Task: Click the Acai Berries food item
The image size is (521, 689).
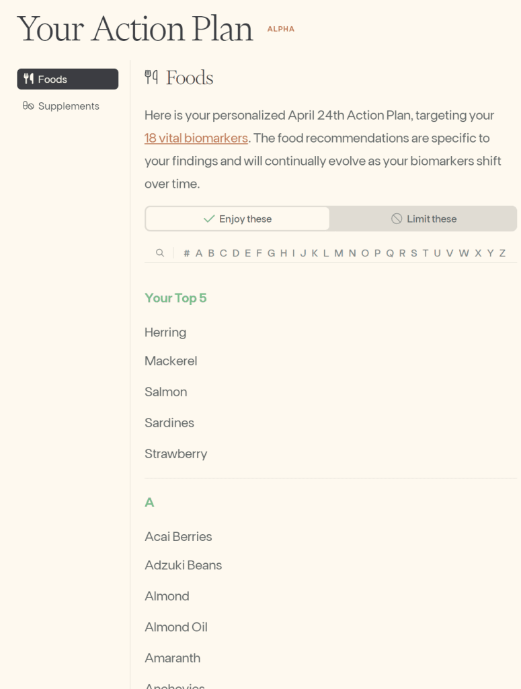Action: (178, 536)
